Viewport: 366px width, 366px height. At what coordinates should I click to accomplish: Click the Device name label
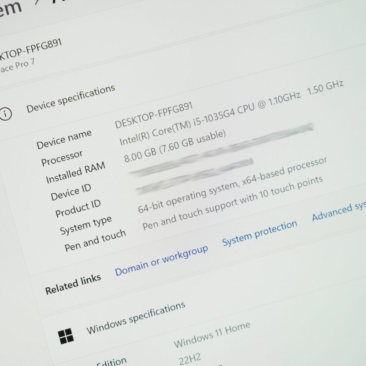click(64, 139)
